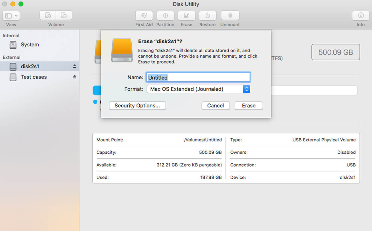The image size is (372, 231).
Task: Open Security Options in erase dialog
Action: coord(137,106)
